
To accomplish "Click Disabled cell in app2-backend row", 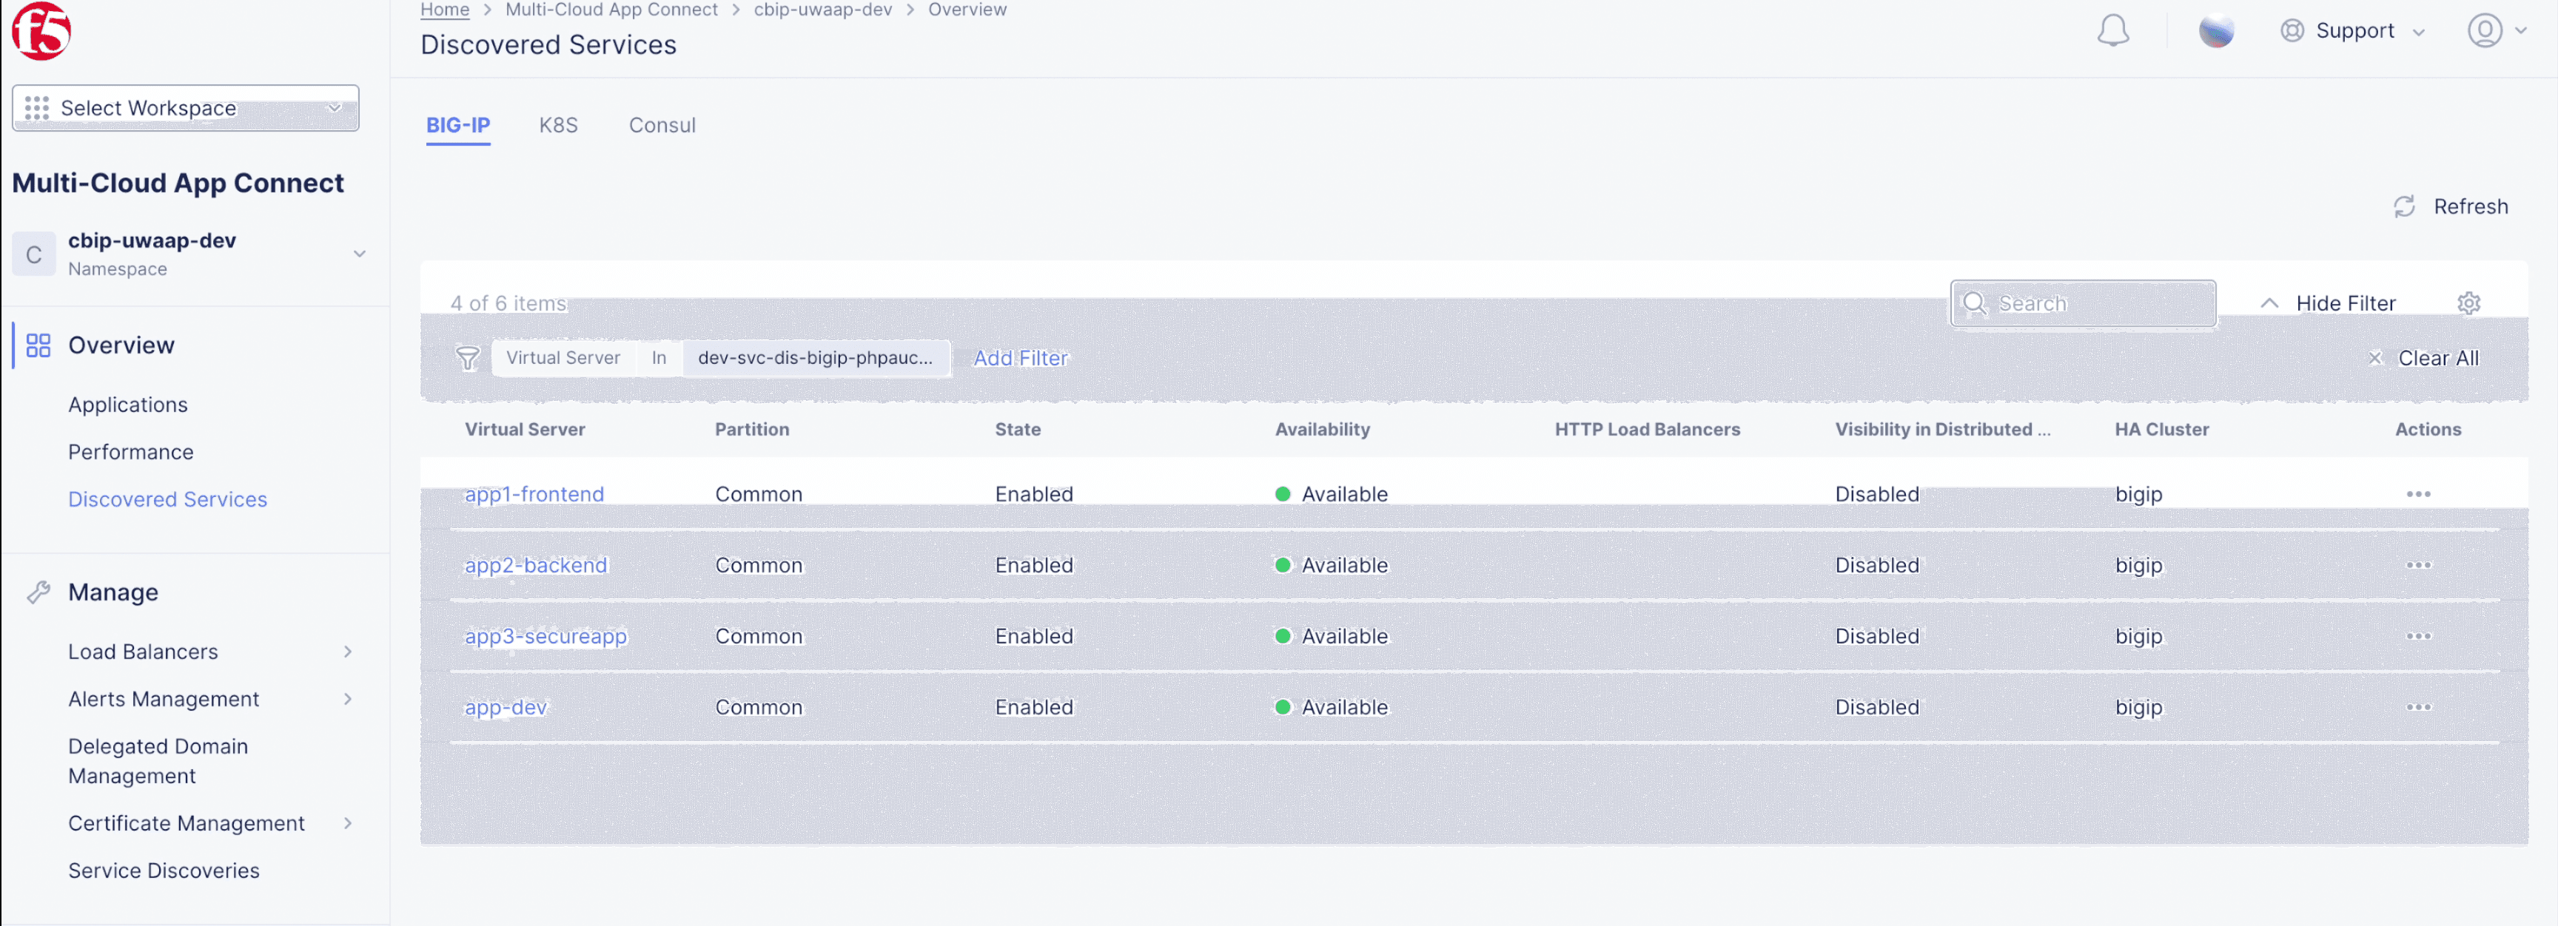I will (x=1877, y=566).
